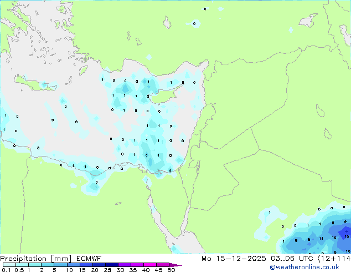Image resolution: width=351 pixels, height=272 pixels.
Task: Click the map value '11' in the blue area
Action: 321,238
